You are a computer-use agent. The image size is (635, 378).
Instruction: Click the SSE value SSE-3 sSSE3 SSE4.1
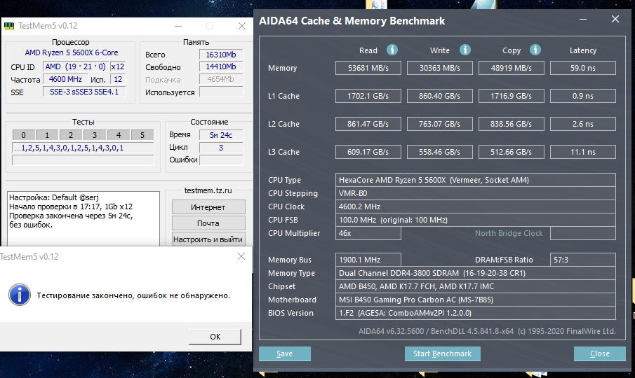tap(84, 92)
